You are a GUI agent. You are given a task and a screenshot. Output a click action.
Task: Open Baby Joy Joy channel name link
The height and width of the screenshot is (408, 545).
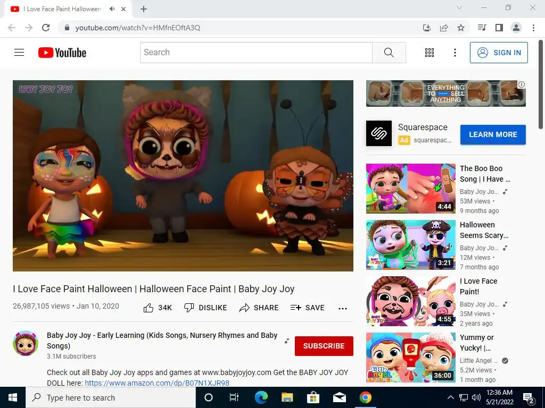point(162,341)
